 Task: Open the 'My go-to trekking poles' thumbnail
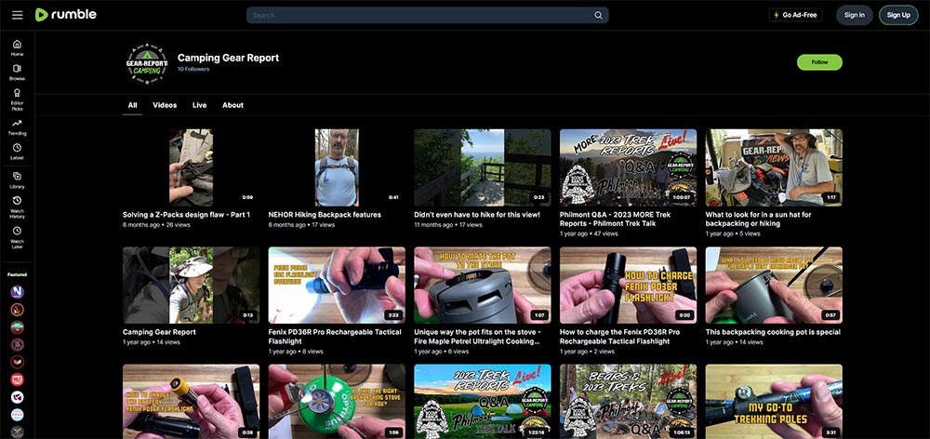click(x=774, y=402)
